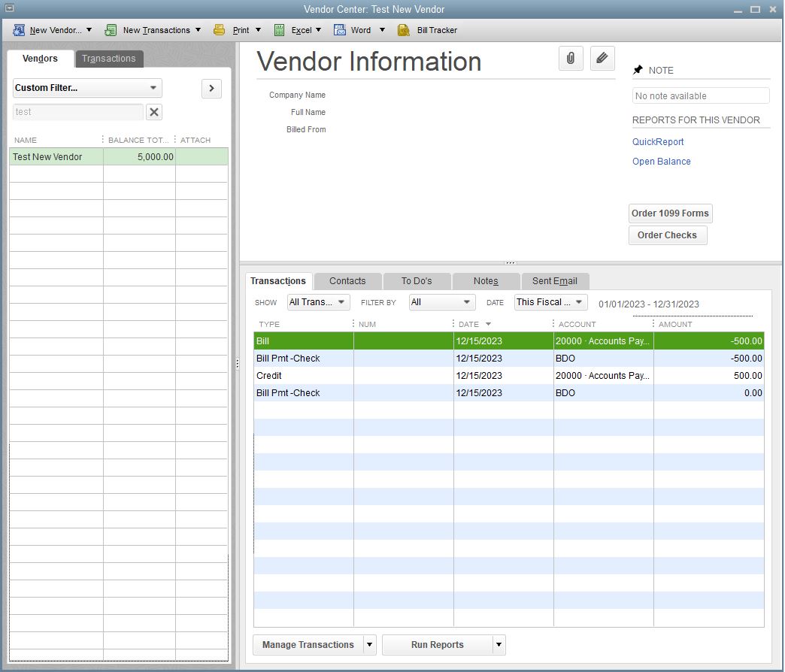Click the Print printer icon
This screenshot has width=785, height=672.
tap(220, 30)
